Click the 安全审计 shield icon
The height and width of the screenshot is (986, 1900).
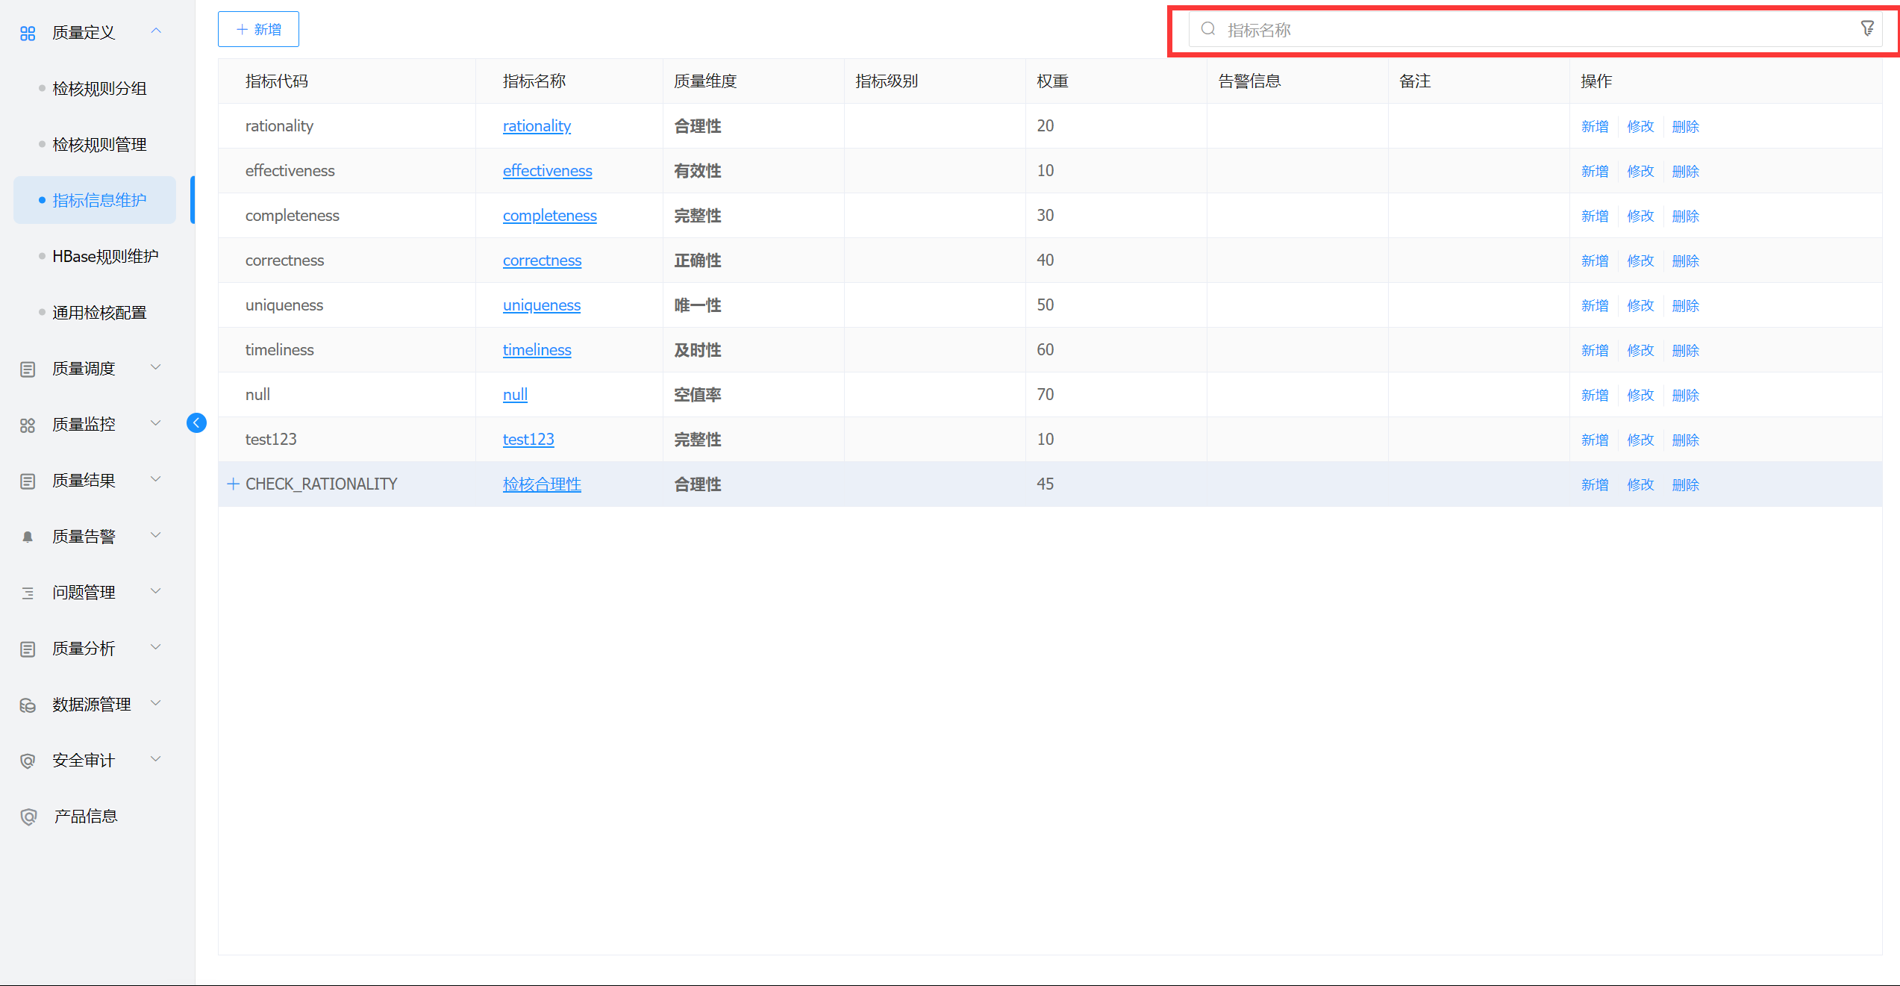(x=28, y=761)
